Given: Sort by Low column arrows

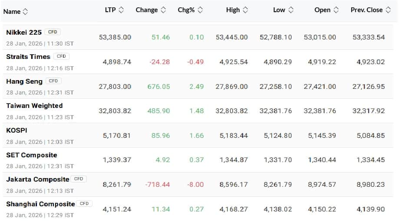Looking at the screenshot, I should tap(291, 10).
